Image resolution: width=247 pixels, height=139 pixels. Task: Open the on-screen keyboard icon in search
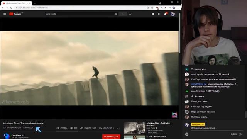click(x=116, y=14)
